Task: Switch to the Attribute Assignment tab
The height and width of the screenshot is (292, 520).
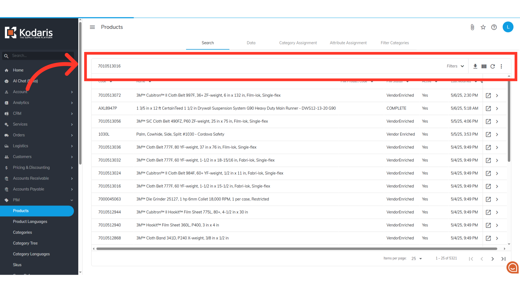Action: coord(348,43)
